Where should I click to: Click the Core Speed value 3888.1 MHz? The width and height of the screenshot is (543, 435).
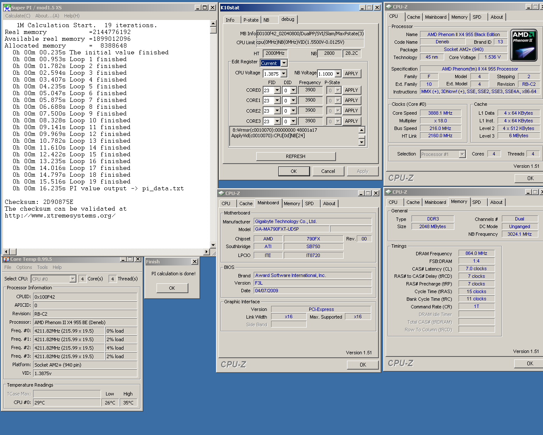pos(440,113)
